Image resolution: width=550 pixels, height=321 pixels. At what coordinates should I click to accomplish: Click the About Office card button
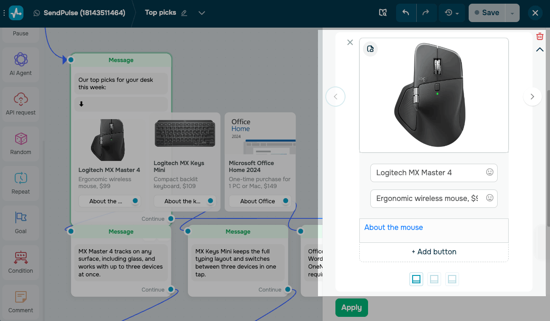(x=260, y=201)
